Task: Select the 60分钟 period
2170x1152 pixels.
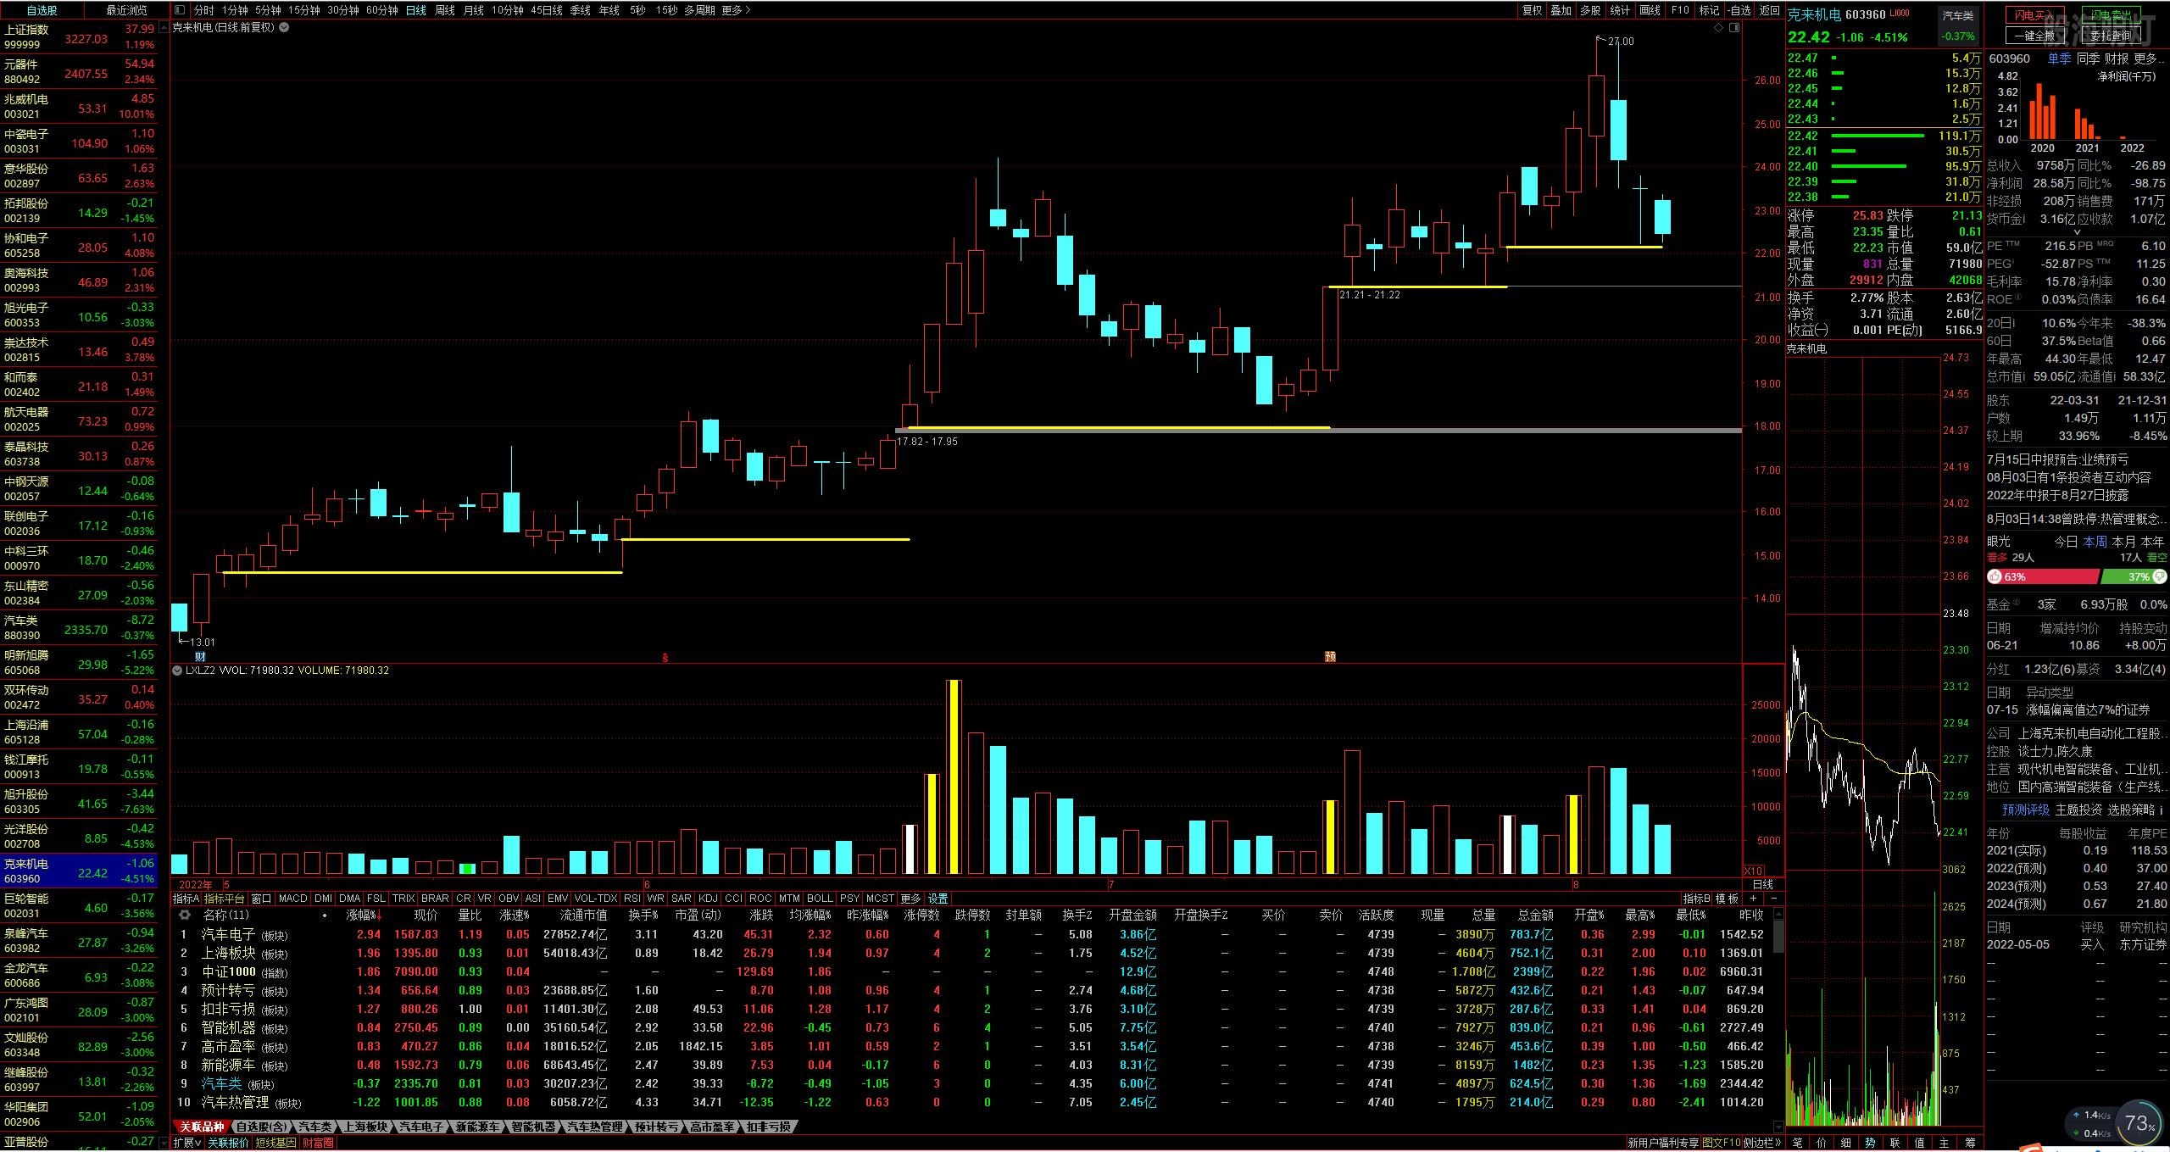Action: point(382,10)
